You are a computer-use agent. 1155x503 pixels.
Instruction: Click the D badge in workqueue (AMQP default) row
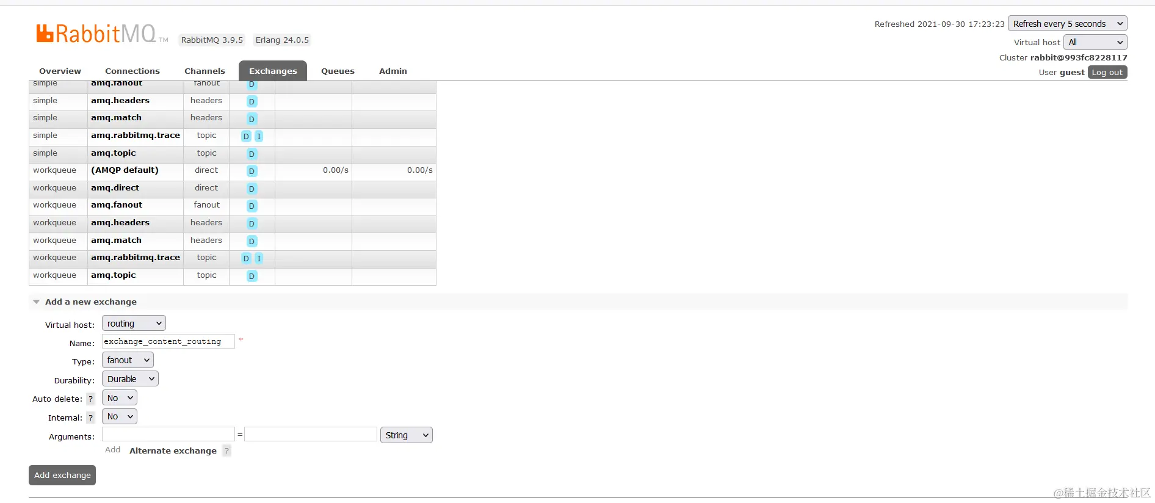[252, 172]
